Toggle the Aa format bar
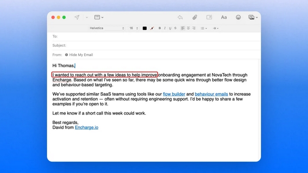The width and height of the screenshot is (308, 173). tap(224, 17)
